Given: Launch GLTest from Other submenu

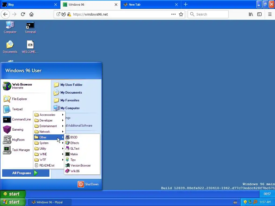Looking at the screenshot, I should click(82, 149).
